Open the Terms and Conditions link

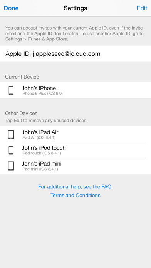coord(75,195)
